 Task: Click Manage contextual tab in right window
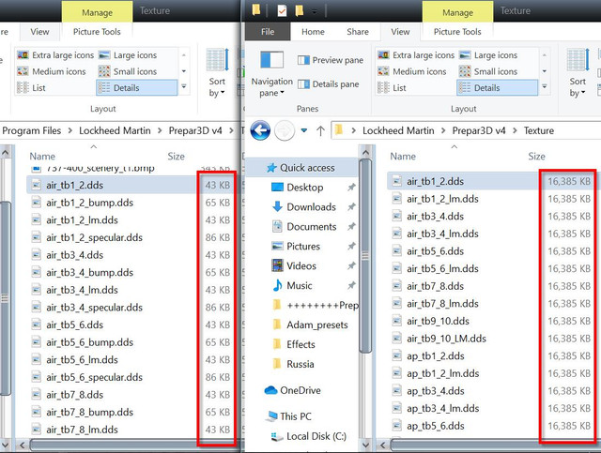pyautogui.click(x=457, y=12)
